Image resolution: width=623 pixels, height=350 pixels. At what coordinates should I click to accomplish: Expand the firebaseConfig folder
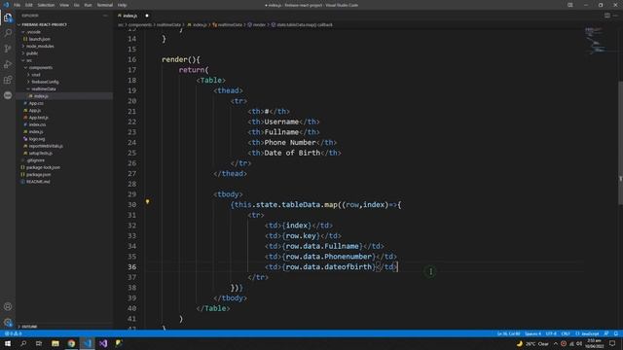coord(45,82)
